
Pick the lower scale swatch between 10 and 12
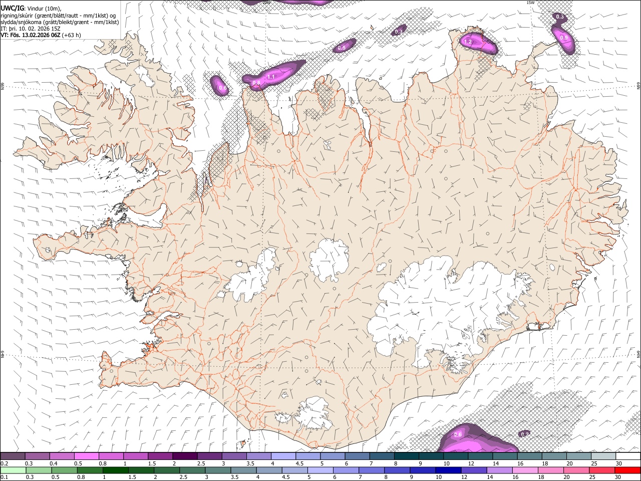click(448, 470)
